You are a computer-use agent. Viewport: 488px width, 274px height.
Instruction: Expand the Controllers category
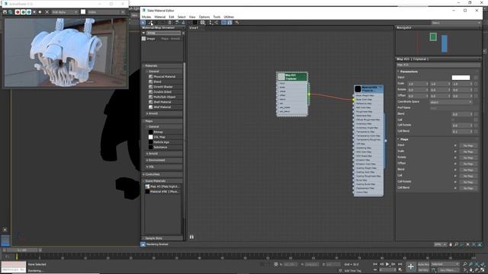pyautogui.click(x=144, y=174)
